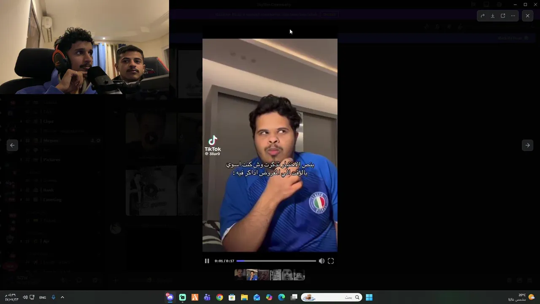Open the network icon in system tray

(x=32, y=297)
